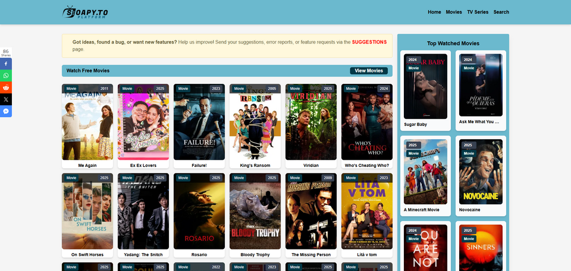Open the Bloody Trophy poster
The width and height of the screenshot is (571, 271).
[255, 211]
